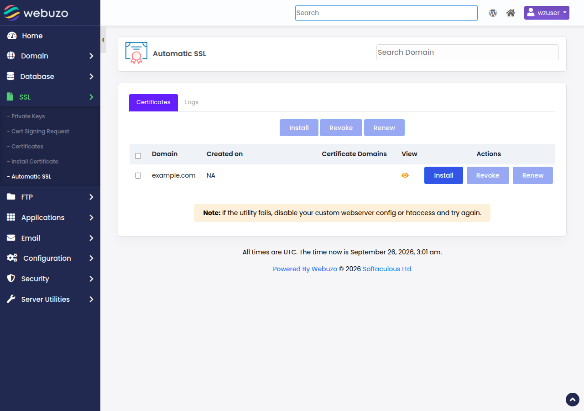The width and height of the screenshot is (584, 411).
Task: Click the FTP folder icon
Action: (11, 197)
